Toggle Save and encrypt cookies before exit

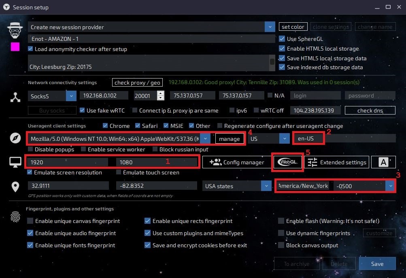pyautogui.click(x=147, y=245)
